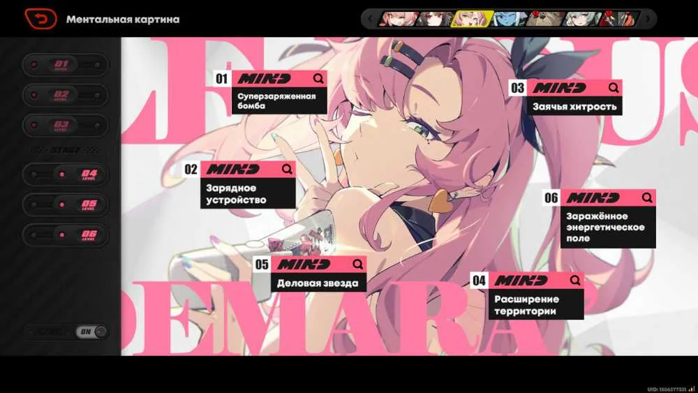698x393 pixels.
Task: Switch off the ON toggle at bottom
Action: (x=91, y=331)
